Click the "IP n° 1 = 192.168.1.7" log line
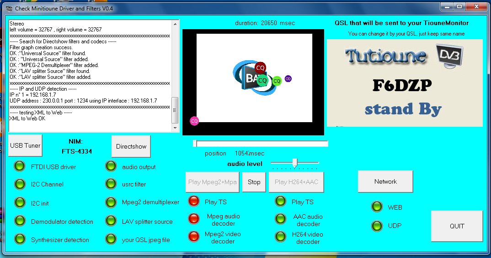The image size is (491, 258). [x=33, y=95]
